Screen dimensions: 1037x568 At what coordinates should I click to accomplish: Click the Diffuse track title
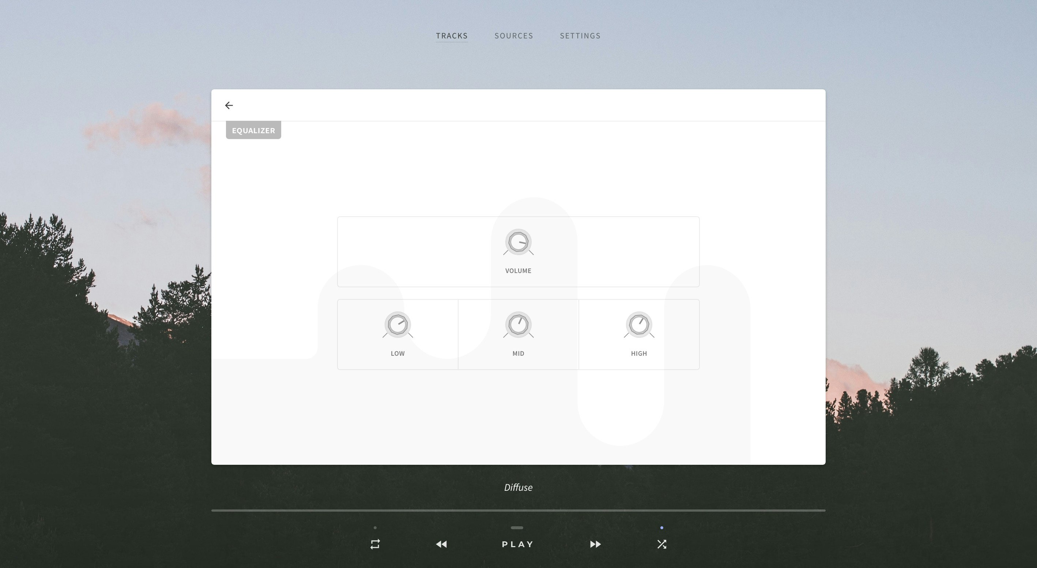pyautogui.click(x=518, y=487)
